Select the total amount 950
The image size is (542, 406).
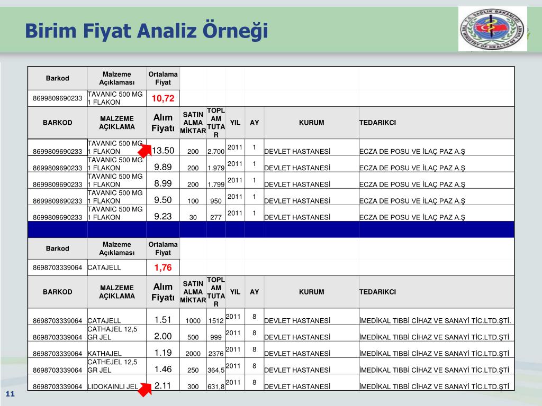click(216, 201)
